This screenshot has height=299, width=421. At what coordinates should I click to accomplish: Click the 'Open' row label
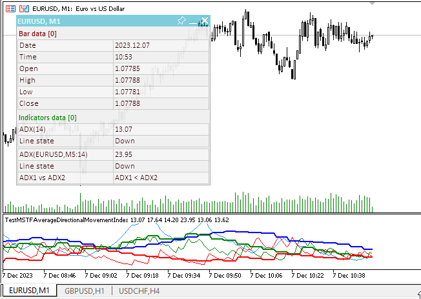[28, 68]
